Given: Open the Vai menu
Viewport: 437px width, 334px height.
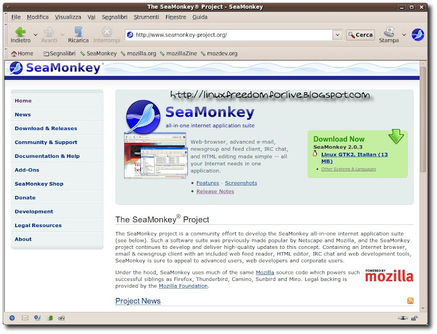Looking at the screenshot, I should pos(91,17).
